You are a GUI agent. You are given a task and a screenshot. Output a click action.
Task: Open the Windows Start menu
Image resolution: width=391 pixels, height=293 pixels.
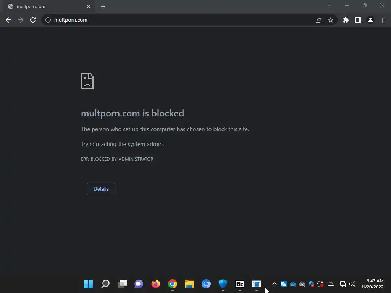[88, 284]
